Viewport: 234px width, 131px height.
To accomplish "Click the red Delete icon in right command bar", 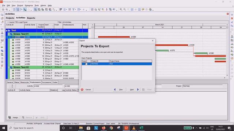I will click(232, 18).
